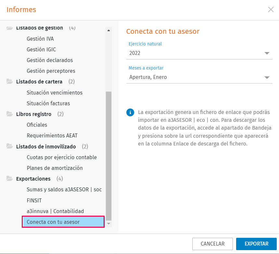The image size is (279, 254).
Task: Open Gestión declarados listing
Action: 50,60
